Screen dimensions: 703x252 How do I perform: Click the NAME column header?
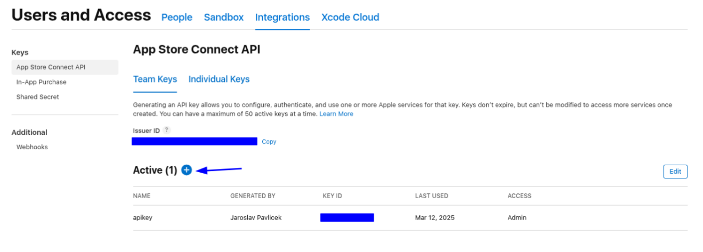tap(142, 196)
